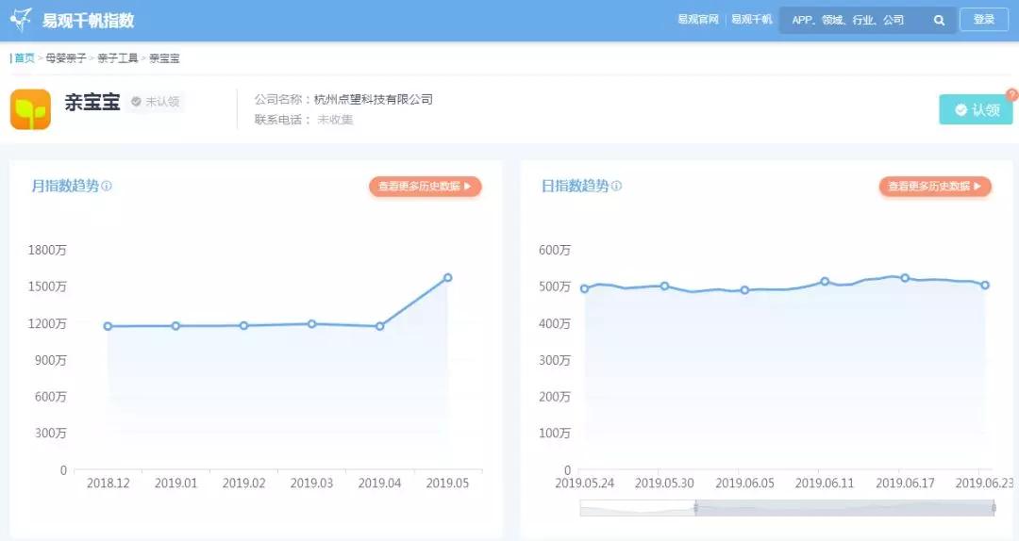View more history data for monthly index
The width and height of the screenshot is (1019, 541).
tap(425, 187)
